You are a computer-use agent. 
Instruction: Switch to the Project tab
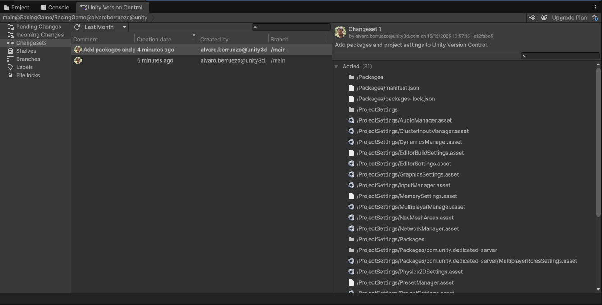click(17, 7)
